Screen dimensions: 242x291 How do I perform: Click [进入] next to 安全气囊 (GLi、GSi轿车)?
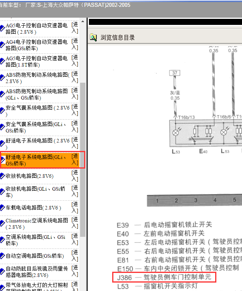pos(75,126)
